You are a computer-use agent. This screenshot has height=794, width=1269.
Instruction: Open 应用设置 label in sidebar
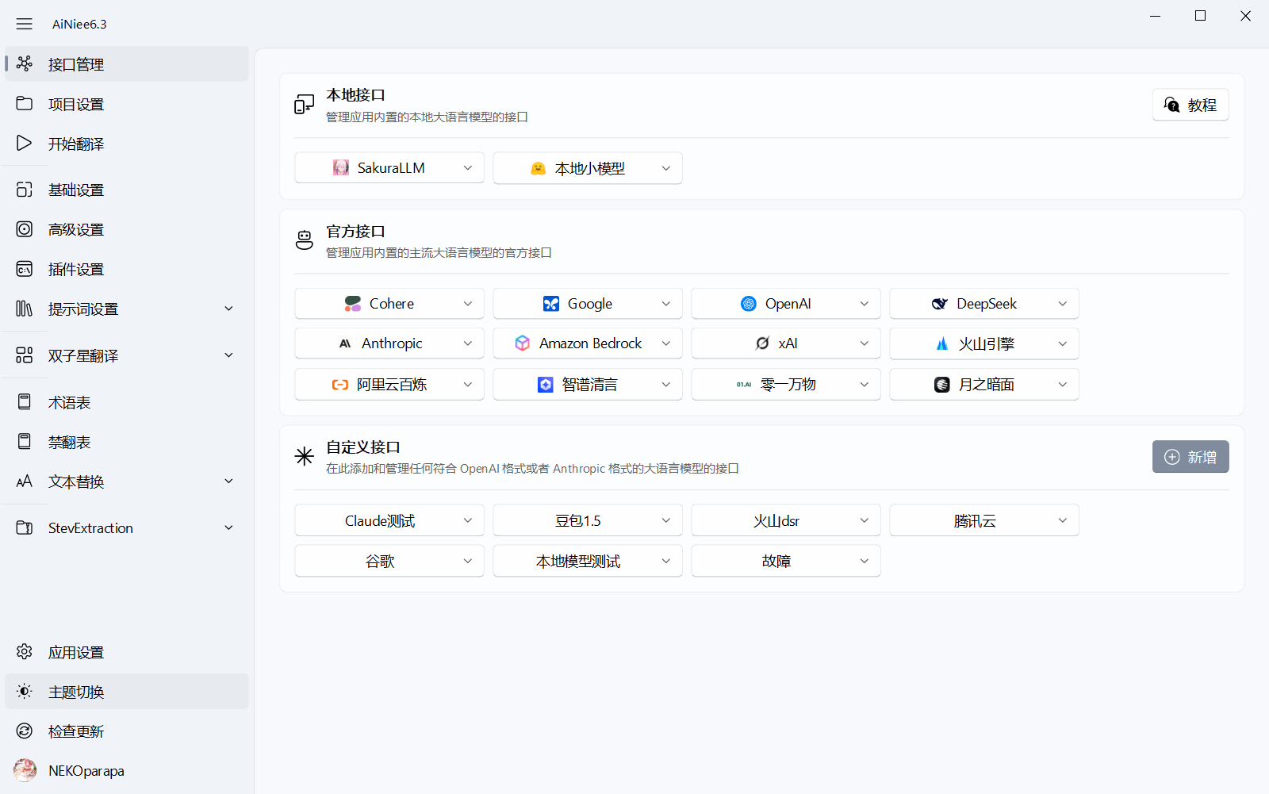point(76,652)
